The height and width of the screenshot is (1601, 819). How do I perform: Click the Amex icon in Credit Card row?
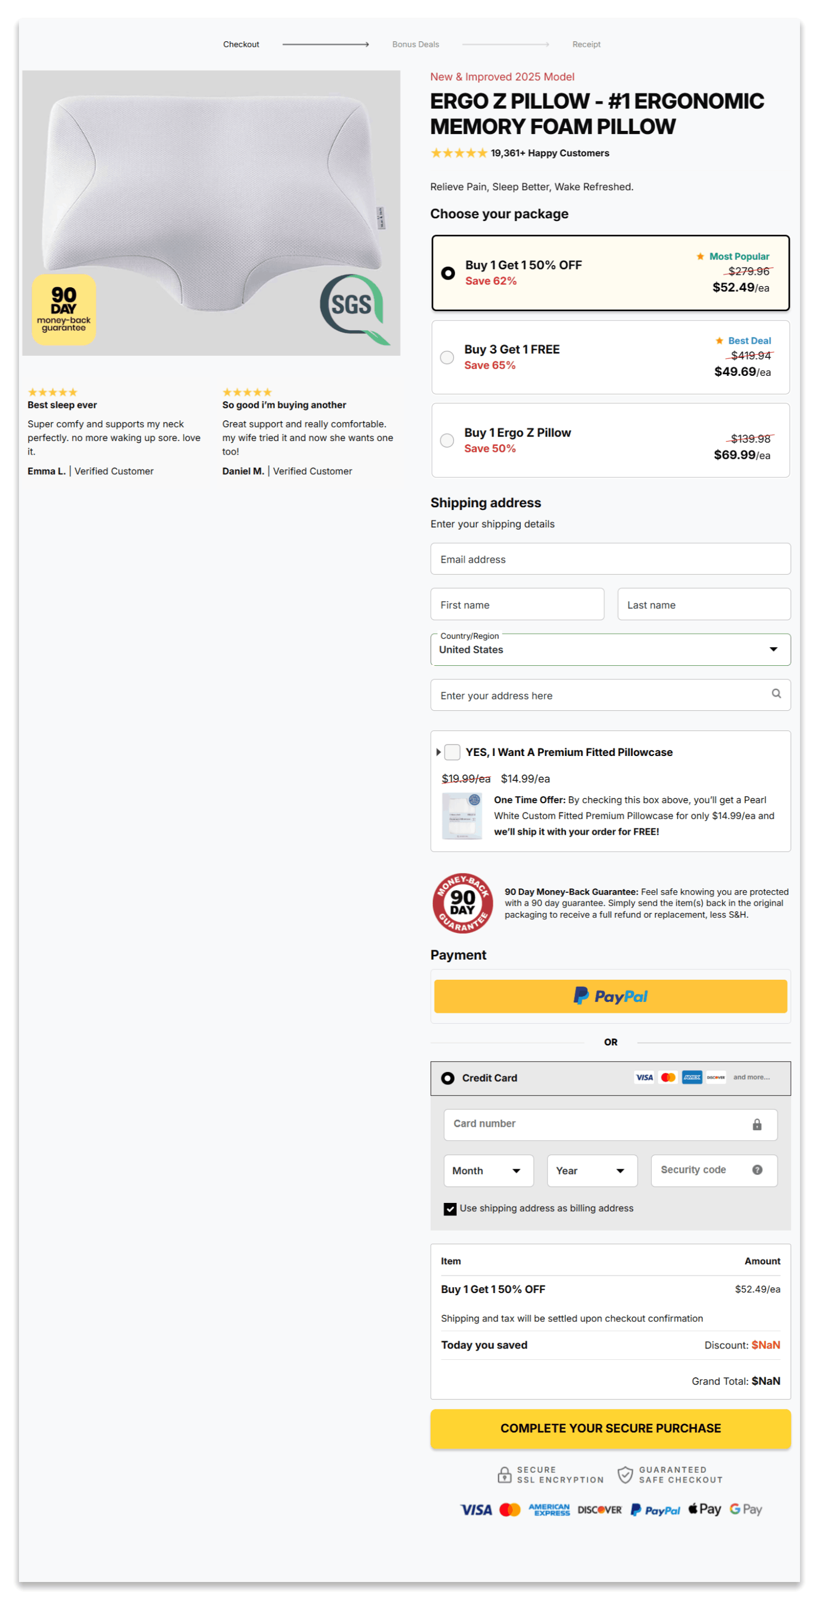pyautogui.click(x=691, y=1077)
